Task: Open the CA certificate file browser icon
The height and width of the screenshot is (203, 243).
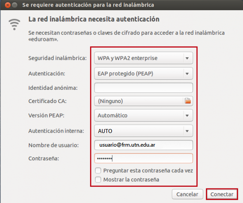Action: coord(188,101)
